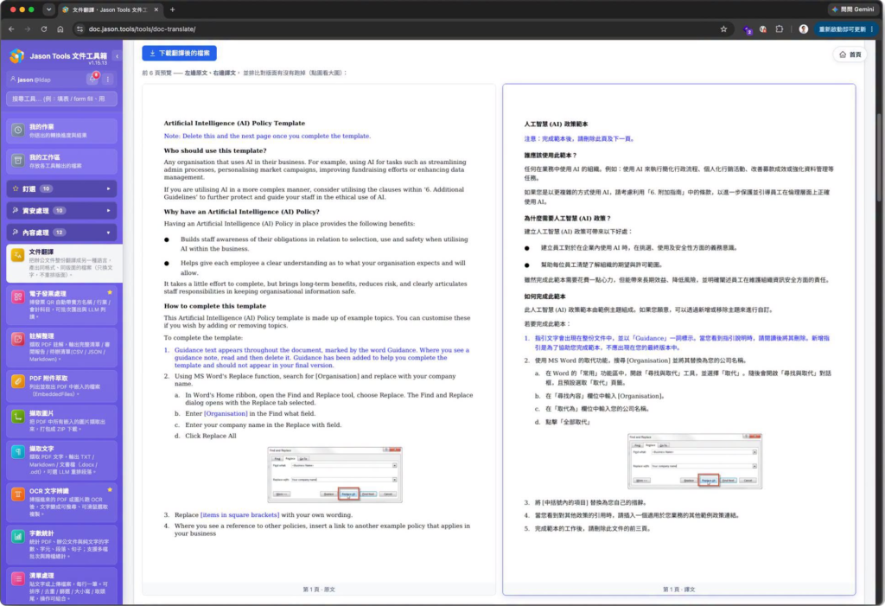Reload the page with refresh icon
This screenshot has width=885, height=606.
point(43,29)
